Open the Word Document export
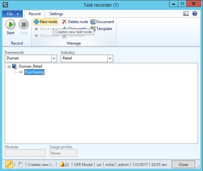203x171 pixels. (x=93, y=22)
